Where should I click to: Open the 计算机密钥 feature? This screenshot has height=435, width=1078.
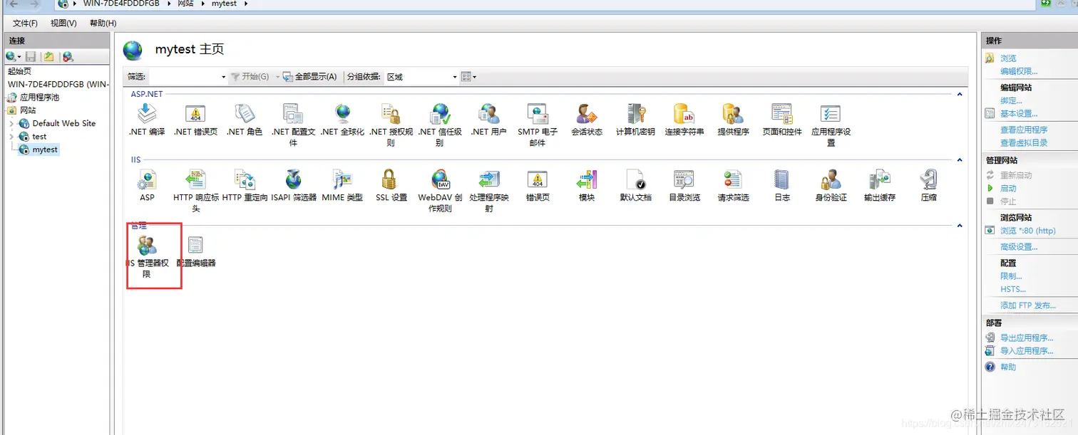(635, 120)
